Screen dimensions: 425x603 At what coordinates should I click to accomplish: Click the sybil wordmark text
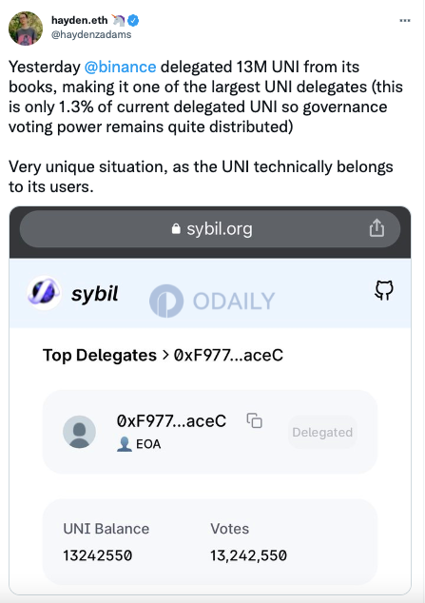click(x=94, y=294)
